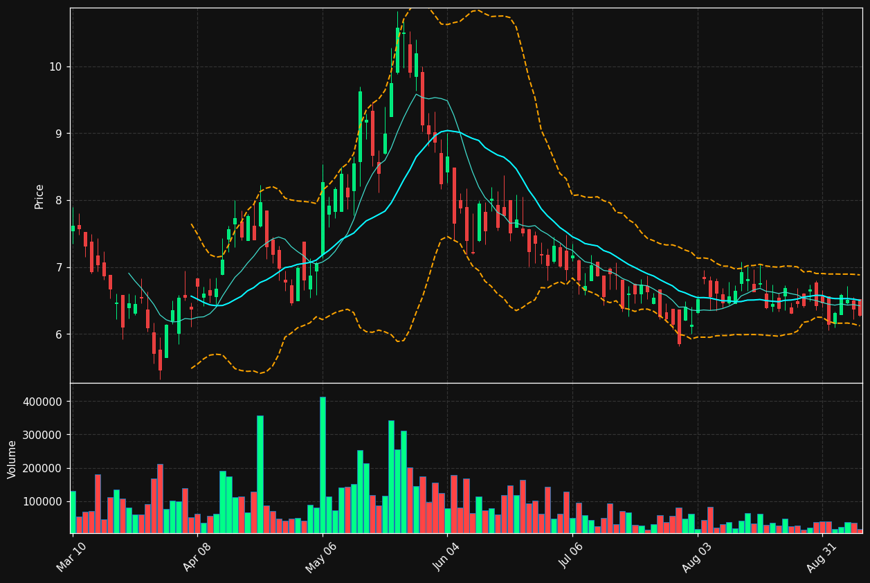Select the price tick label '6'
The height and width of the screenshot is (583, 870).
pyautogui.click(x=58, y=334)
